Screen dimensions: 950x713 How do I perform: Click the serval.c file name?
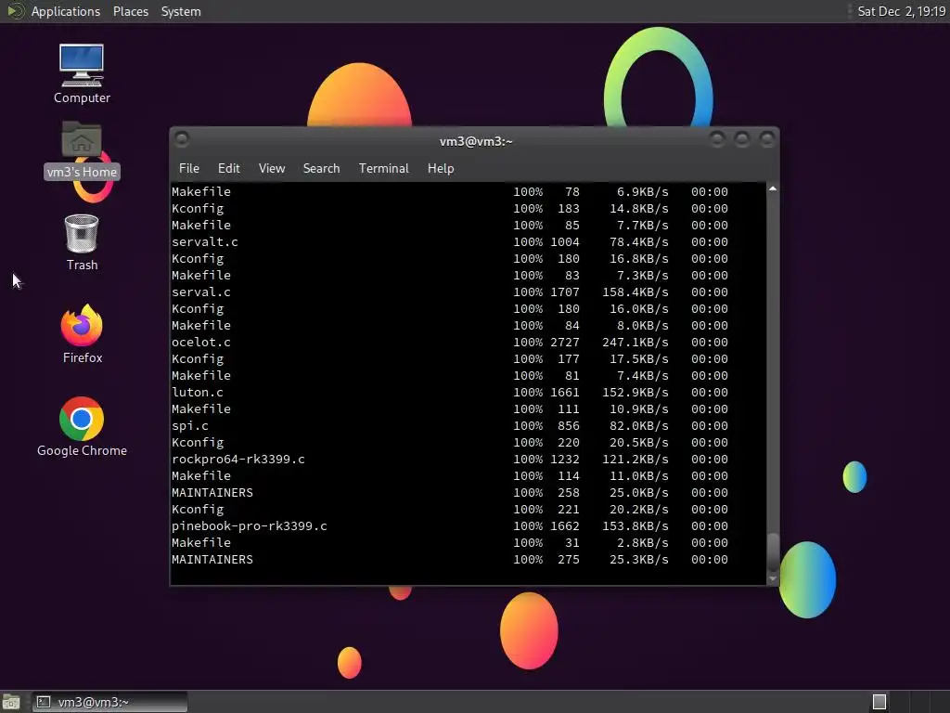coord(201,292)
